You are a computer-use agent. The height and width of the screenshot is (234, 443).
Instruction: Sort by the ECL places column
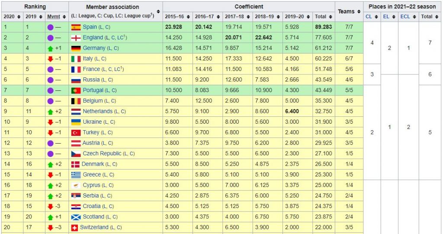click(414, 17)
